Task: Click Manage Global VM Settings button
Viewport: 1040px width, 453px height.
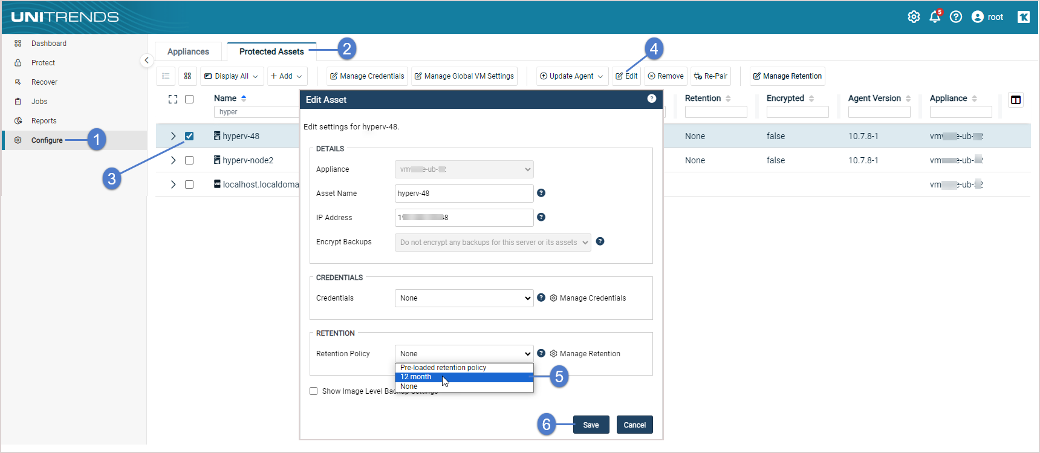Action: click(464, 76)
